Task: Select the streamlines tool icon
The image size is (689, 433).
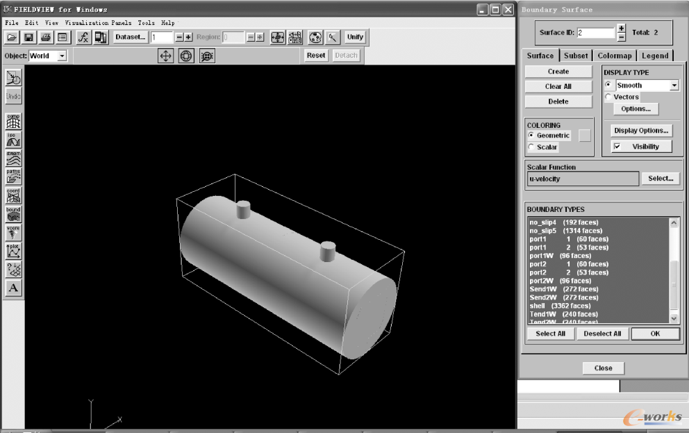Action: 13,158
